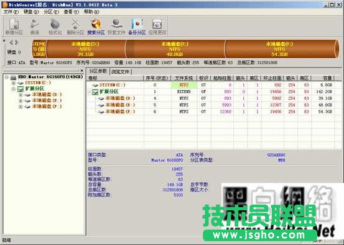Go to previous disk with left arrow
Screen dimensions: 344x245
tap(11, 42)
